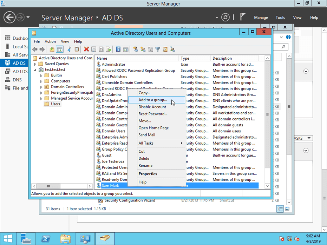Toggle the Show/Hide Console Tree icon

point(59,49)
